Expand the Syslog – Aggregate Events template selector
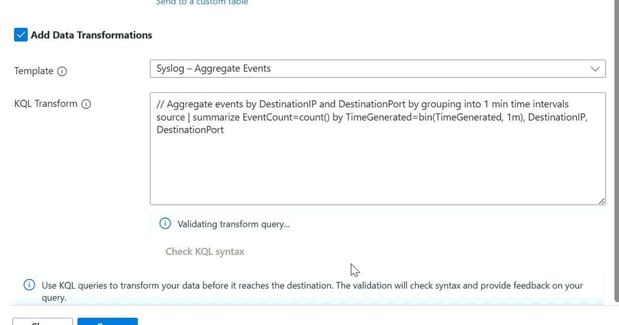Screen dimensions: 619x325 point(378,68)
